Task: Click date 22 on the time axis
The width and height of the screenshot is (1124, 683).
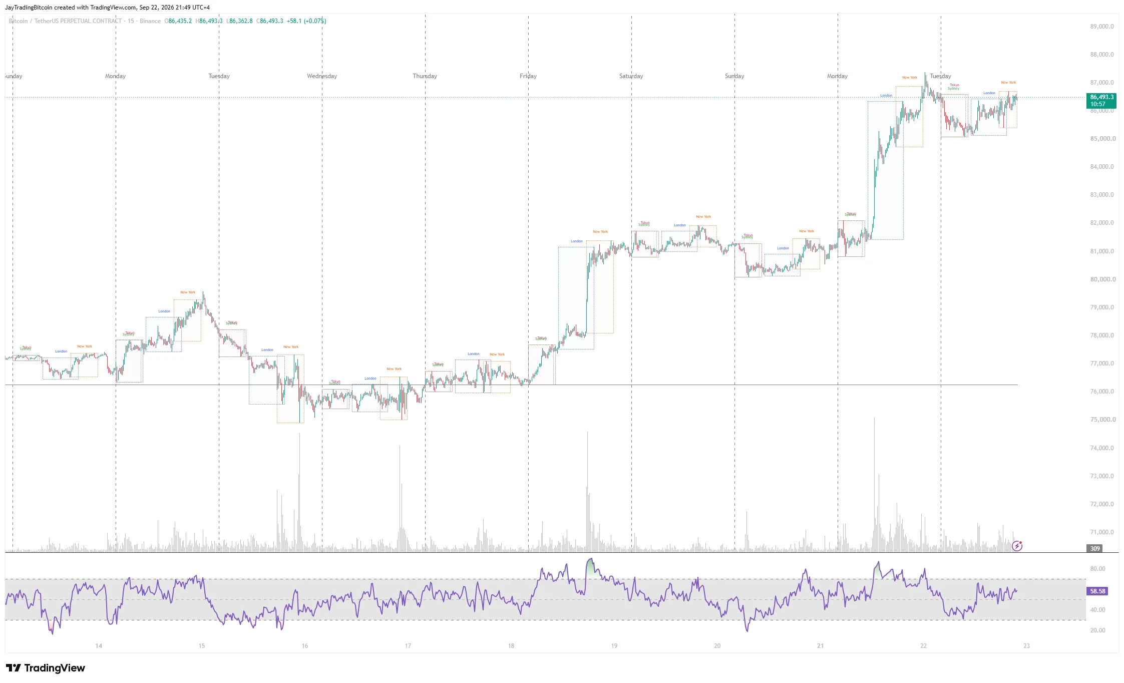Action: point(924,646)
